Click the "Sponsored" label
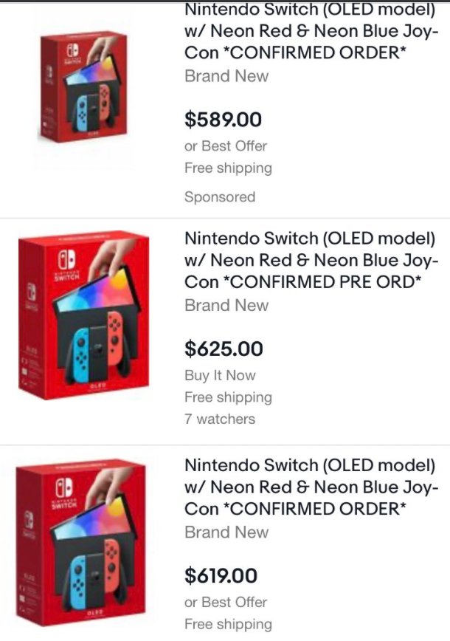450x641 pixels. pyautogui.click(x=220, y=197)
